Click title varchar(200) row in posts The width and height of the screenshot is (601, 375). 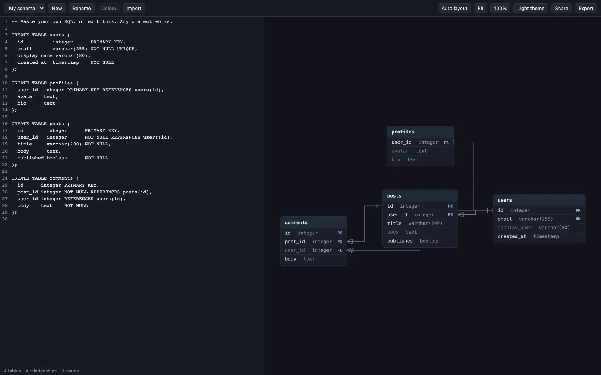[420, 223]
